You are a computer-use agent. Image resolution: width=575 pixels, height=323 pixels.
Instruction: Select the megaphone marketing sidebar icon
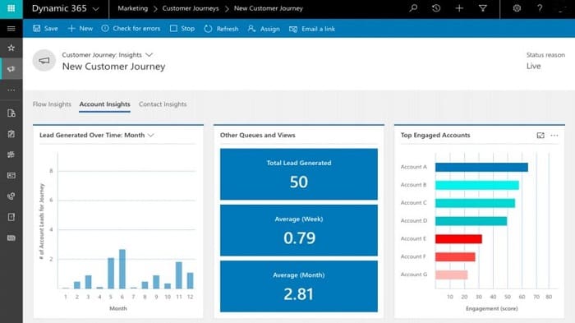(11, 69)
